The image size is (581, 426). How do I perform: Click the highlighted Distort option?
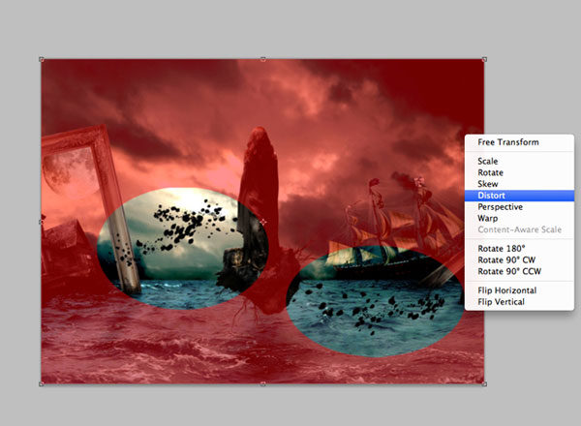click(x=519, y=196)
